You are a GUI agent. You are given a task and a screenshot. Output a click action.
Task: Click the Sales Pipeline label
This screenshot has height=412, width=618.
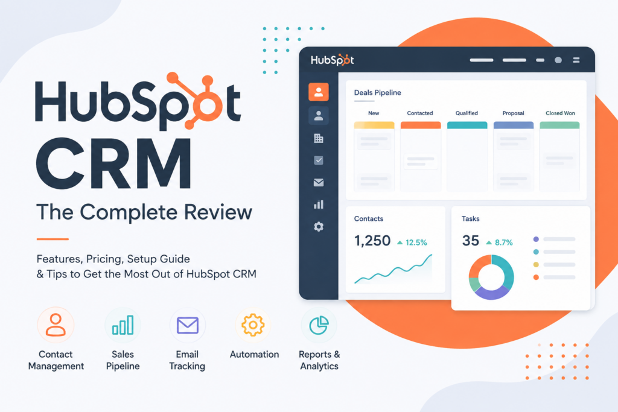tap(123, 360)
